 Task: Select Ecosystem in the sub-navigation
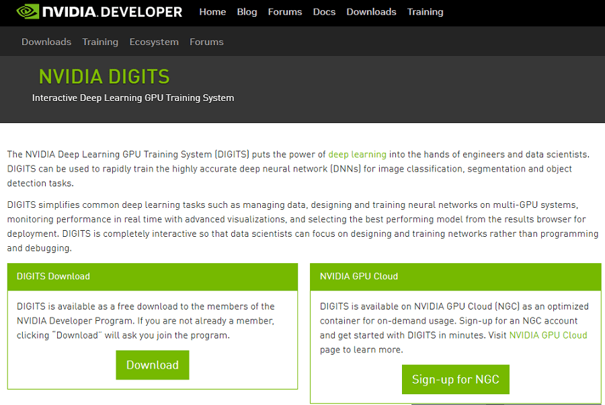(x=154, y=42)
